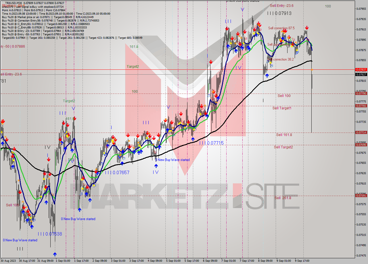Click the '31 Aug 09:00' time axis label
Screen dimensions: 368x264
click(x=46, y=261)
